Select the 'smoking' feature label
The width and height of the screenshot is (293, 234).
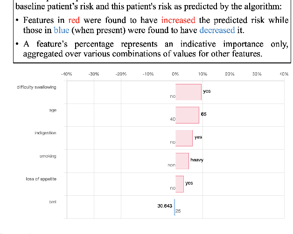tap(48, 156)
